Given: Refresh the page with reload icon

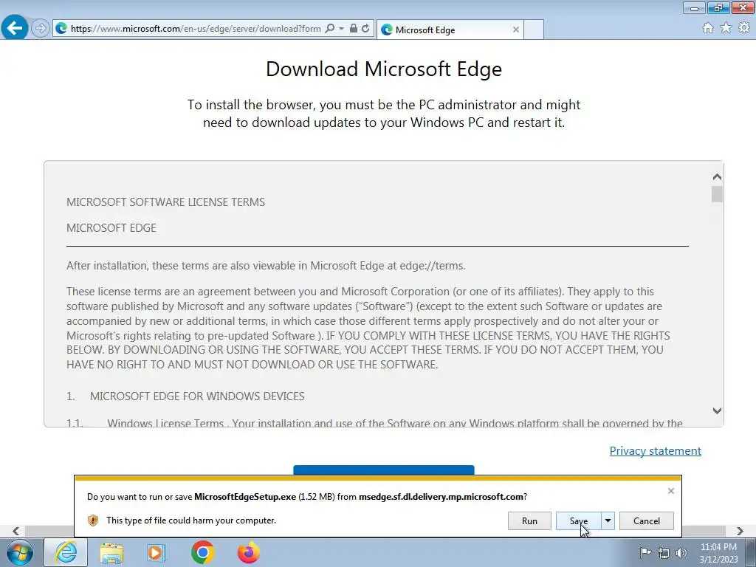Looking at the screenshot, I should click(365, 29).
